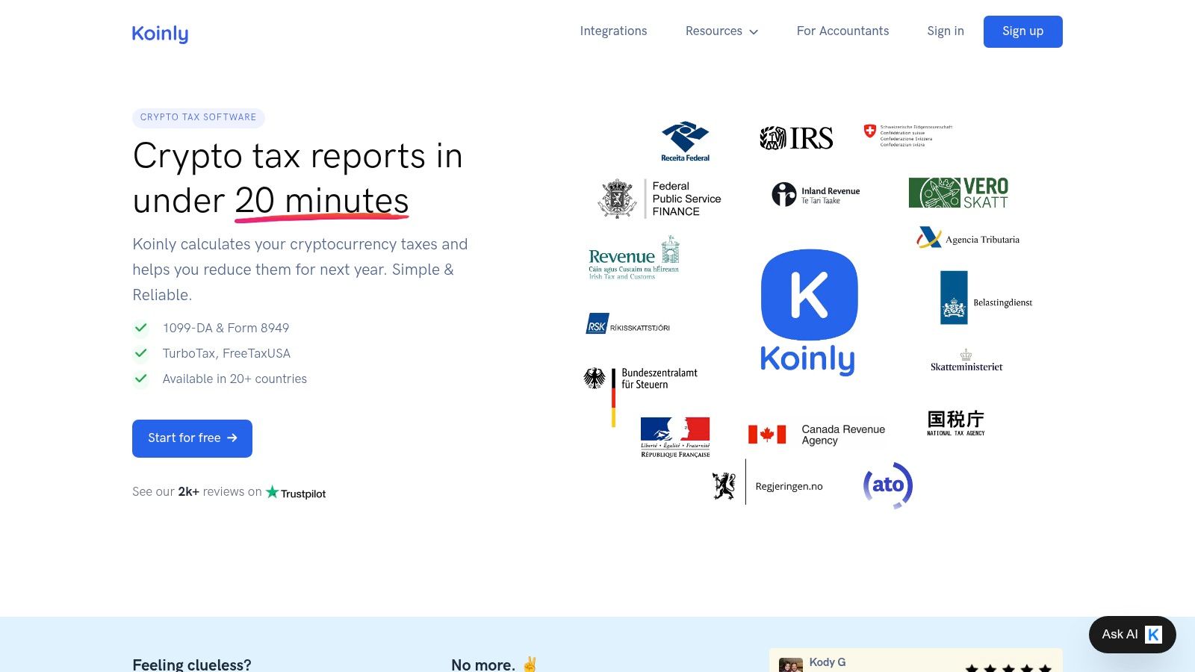
Task: Click the National Tax Agency Japan logo
Action: (956, 423)
